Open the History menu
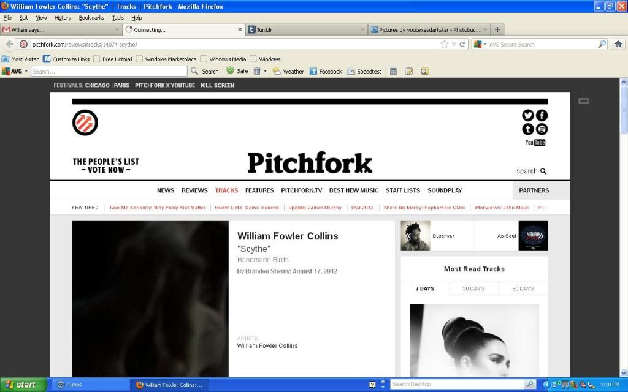This screenshot has height=392, width=628. click(x=63, y=18)
